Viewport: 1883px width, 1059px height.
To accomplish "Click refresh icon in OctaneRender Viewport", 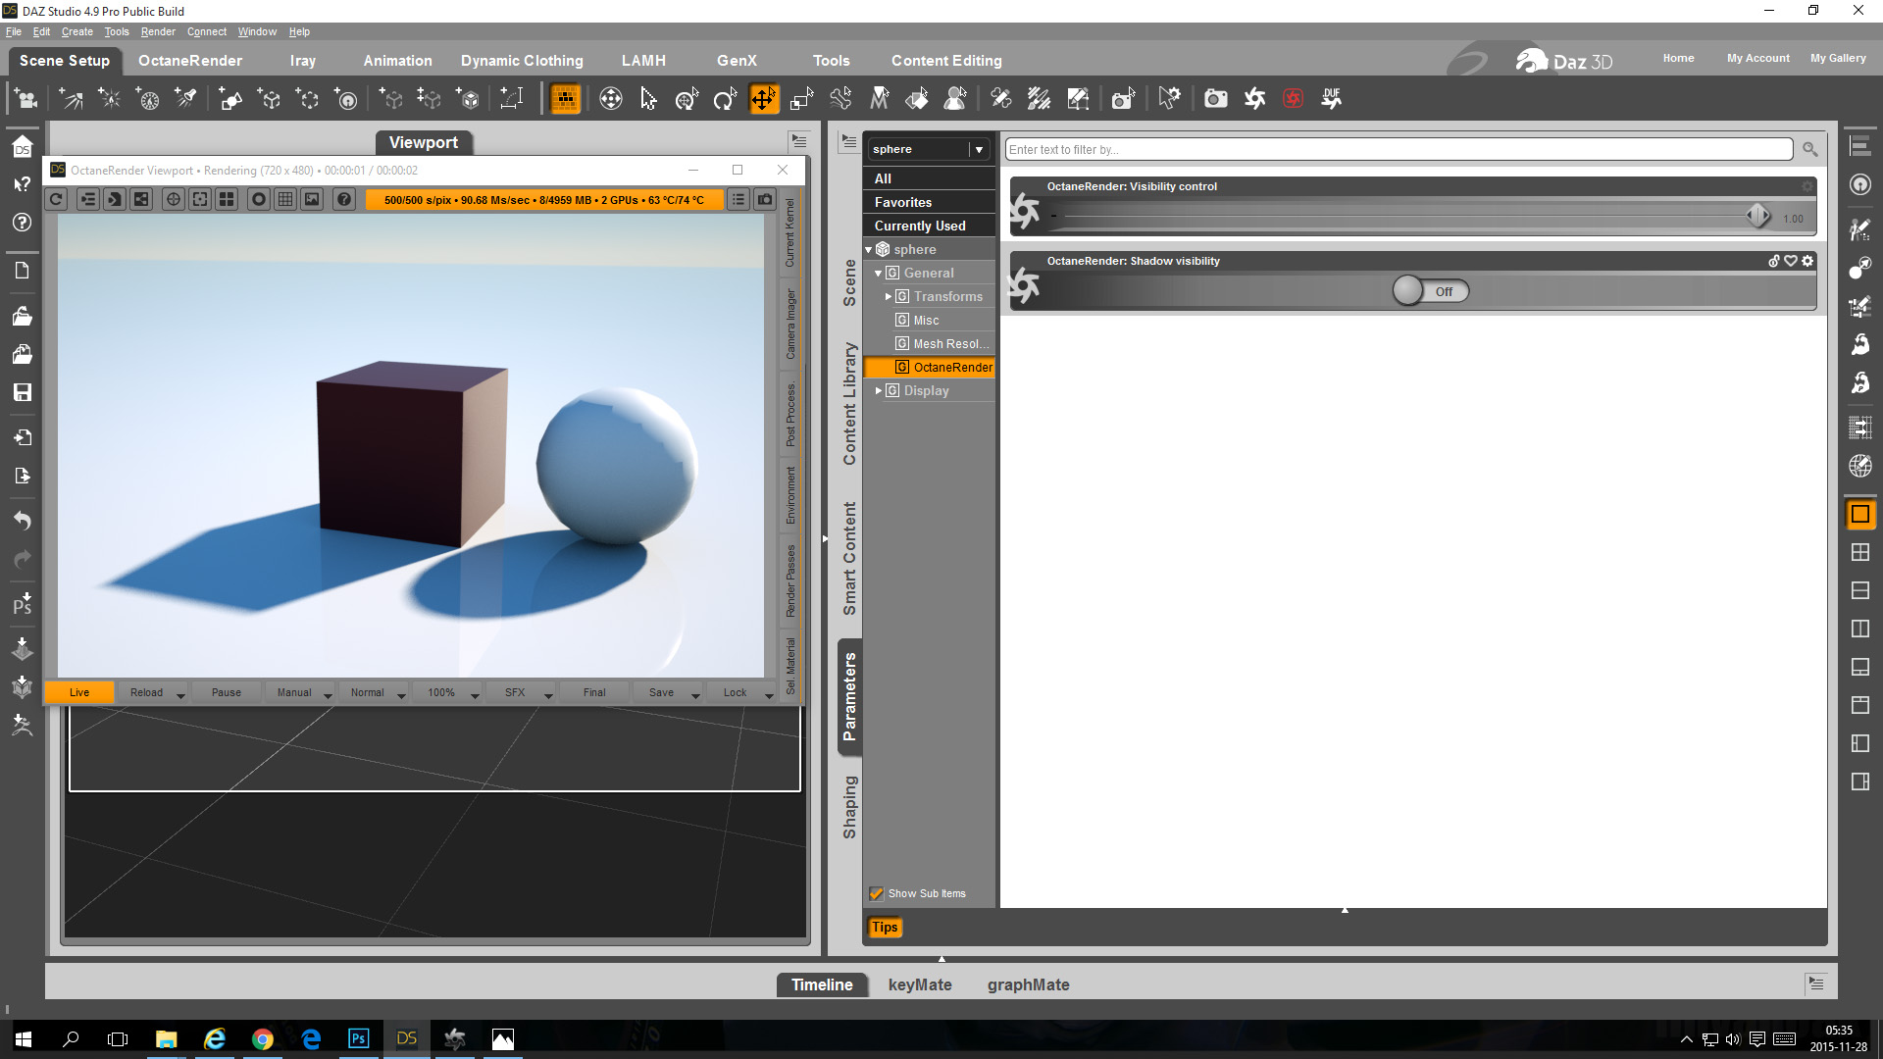I will (57, 199).
